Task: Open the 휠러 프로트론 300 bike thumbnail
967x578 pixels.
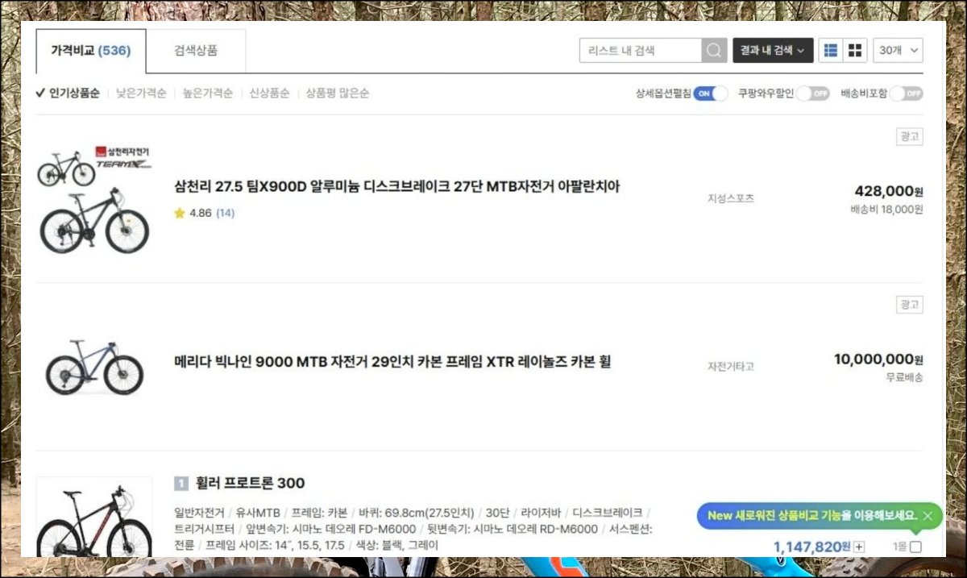Action: tap(94, 518)
